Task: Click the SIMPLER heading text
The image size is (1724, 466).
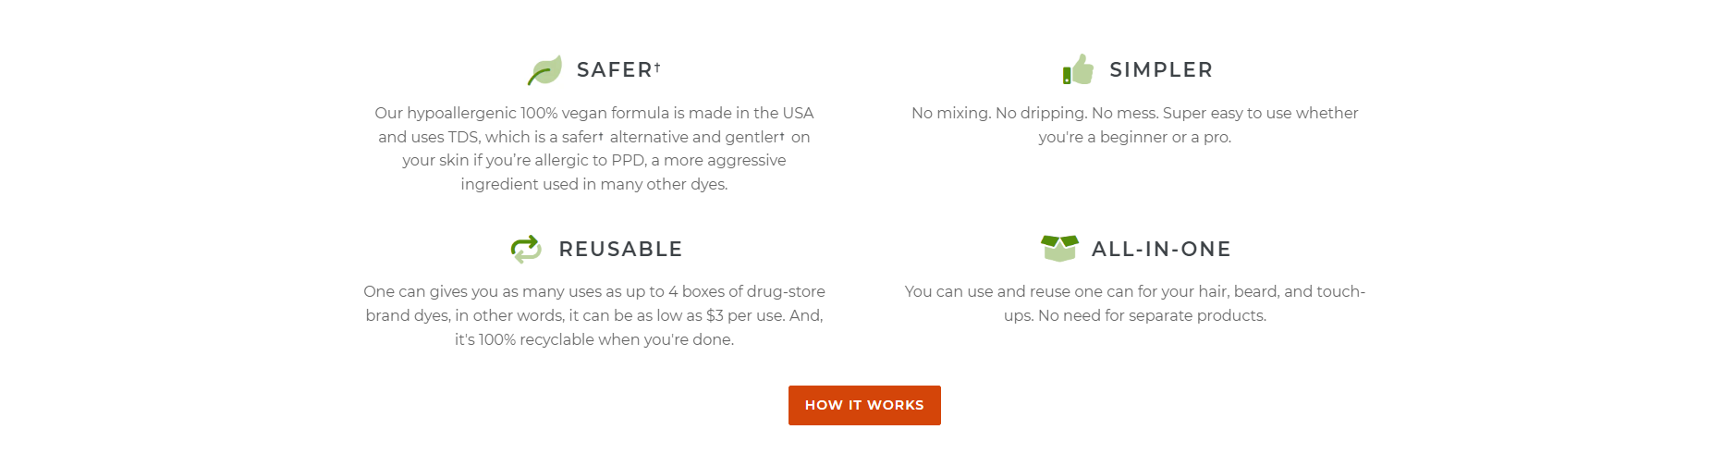Action: tap(1161, 70)
